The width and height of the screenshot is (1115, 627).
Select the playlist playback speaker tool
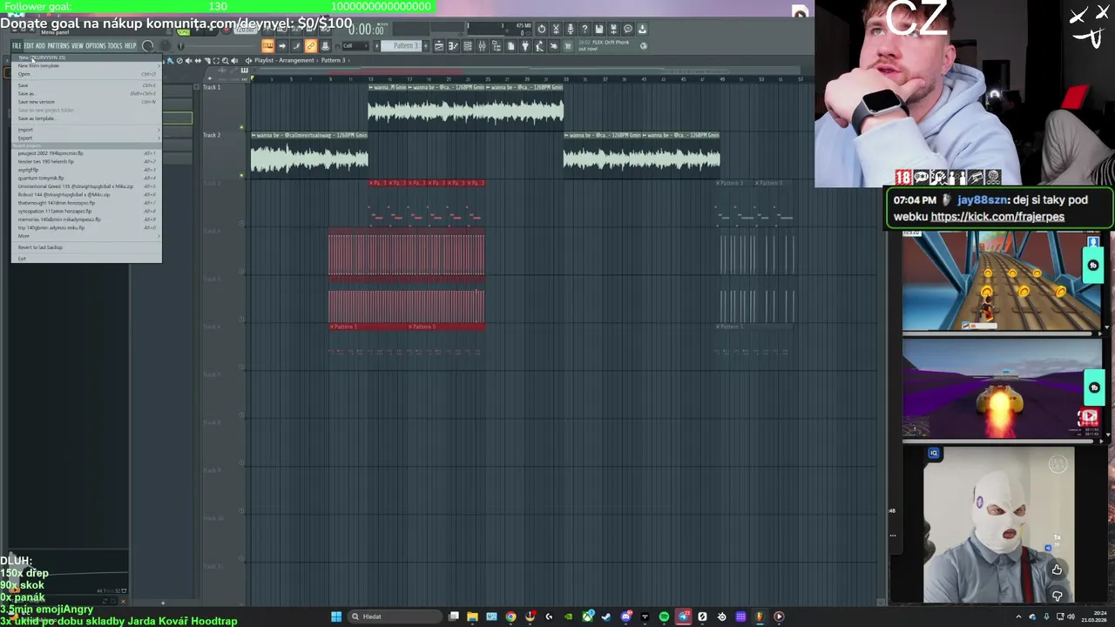click(x=234, y=61)
